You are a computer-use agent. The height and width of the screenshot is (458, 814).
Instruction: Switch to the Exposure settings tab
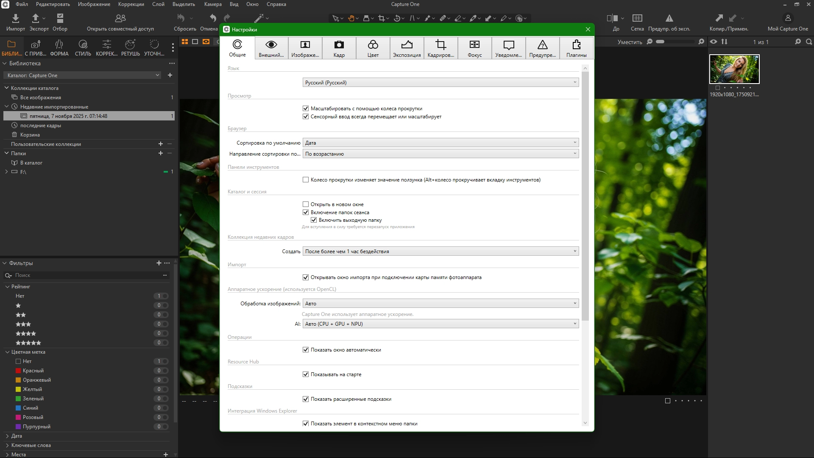pos(407,48)
